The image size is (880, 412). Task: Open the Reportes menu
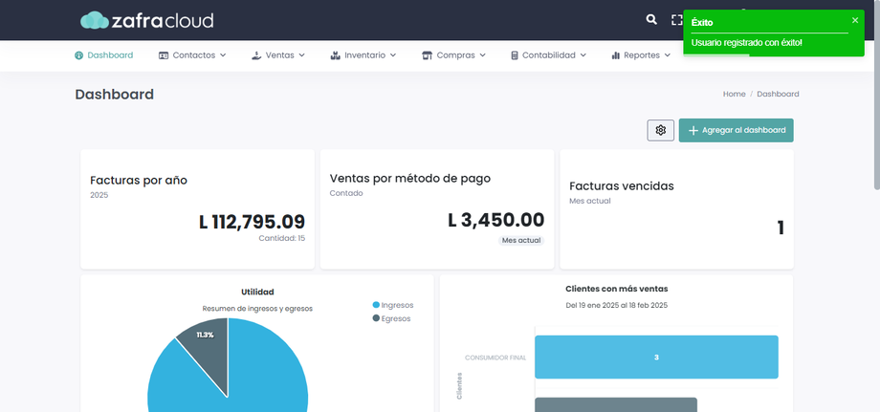(x=641, y=54)
